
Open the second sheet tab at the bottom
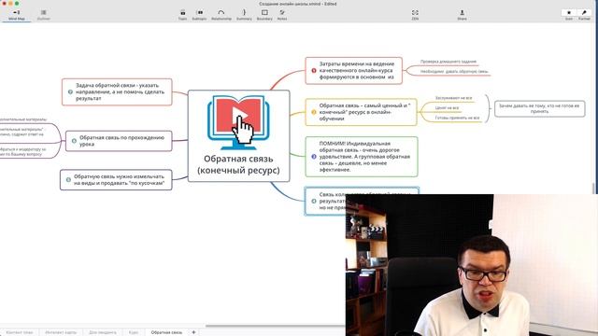pyautogui.click(x=61, y=332)
